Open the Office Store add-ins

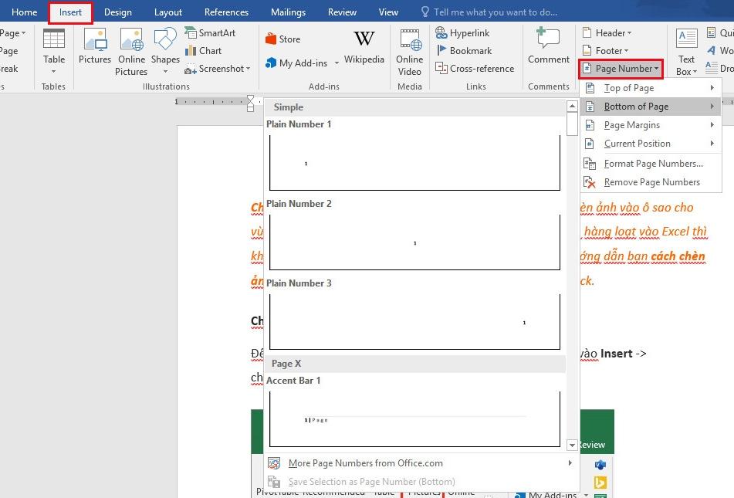(282, 39)
